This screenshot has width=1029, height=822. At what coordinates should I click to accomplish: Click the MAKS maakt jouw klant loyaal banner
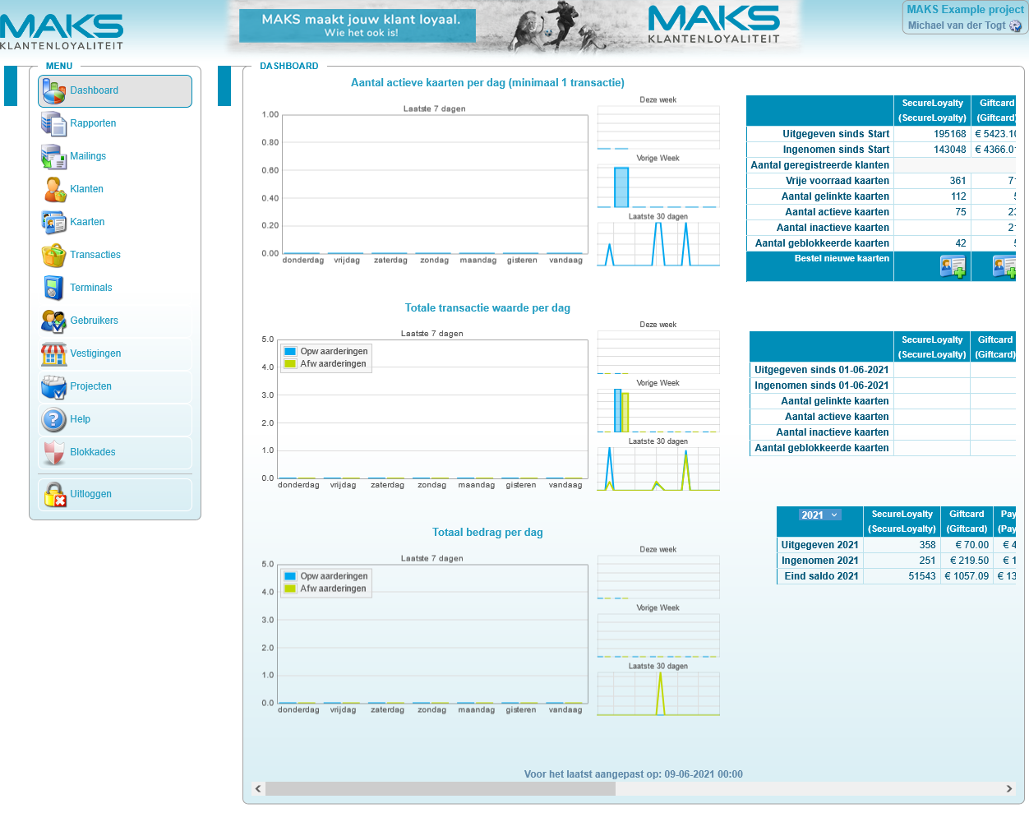click(x=358, y=25)
